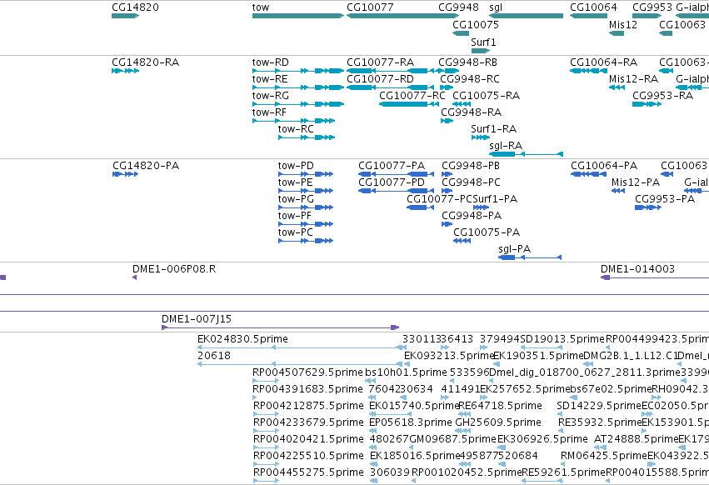The height and width of the screenshot is (485, 709).
Task: Click the RP004507629.5prime EST feature
Action: pyautogui.click(x=266, y=381)
